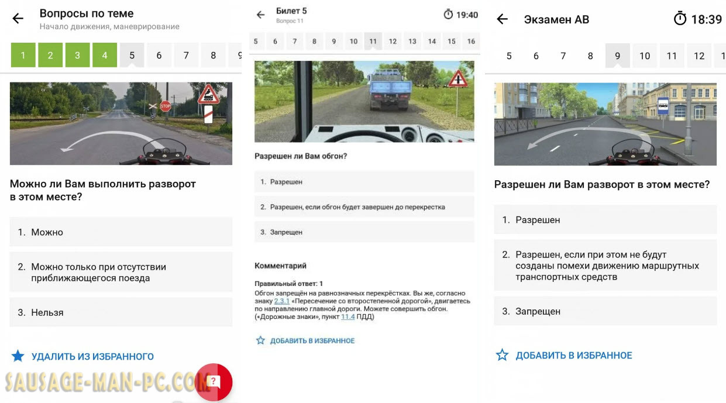Click the 18:39 exam stopwatch icon
Image resolution: width=726 pixels, height=403 pixels.
point(680,19)
